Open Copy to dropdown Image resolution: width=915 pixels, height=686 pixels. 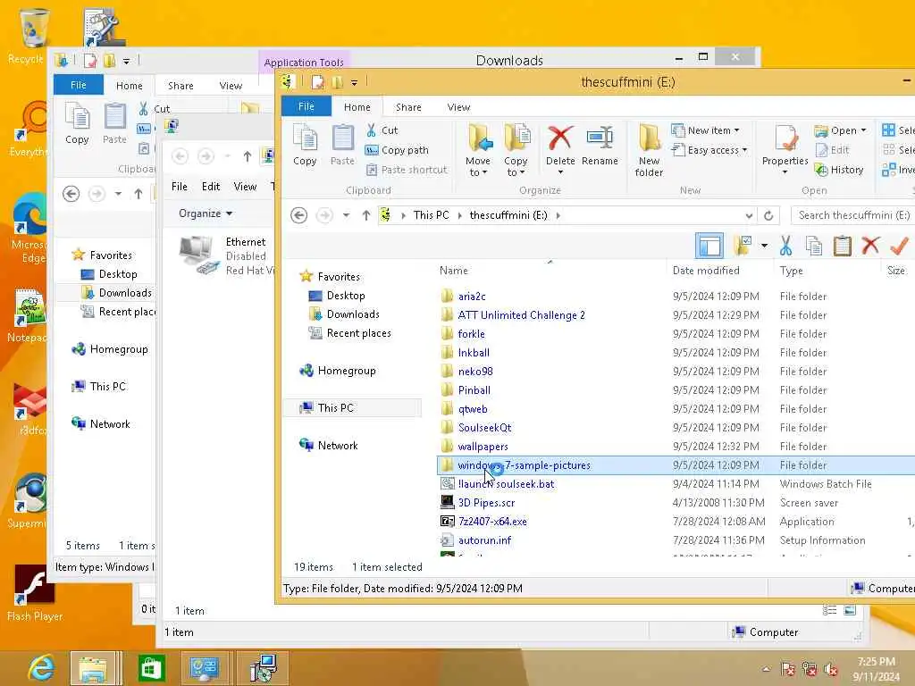tap(516, 150)
